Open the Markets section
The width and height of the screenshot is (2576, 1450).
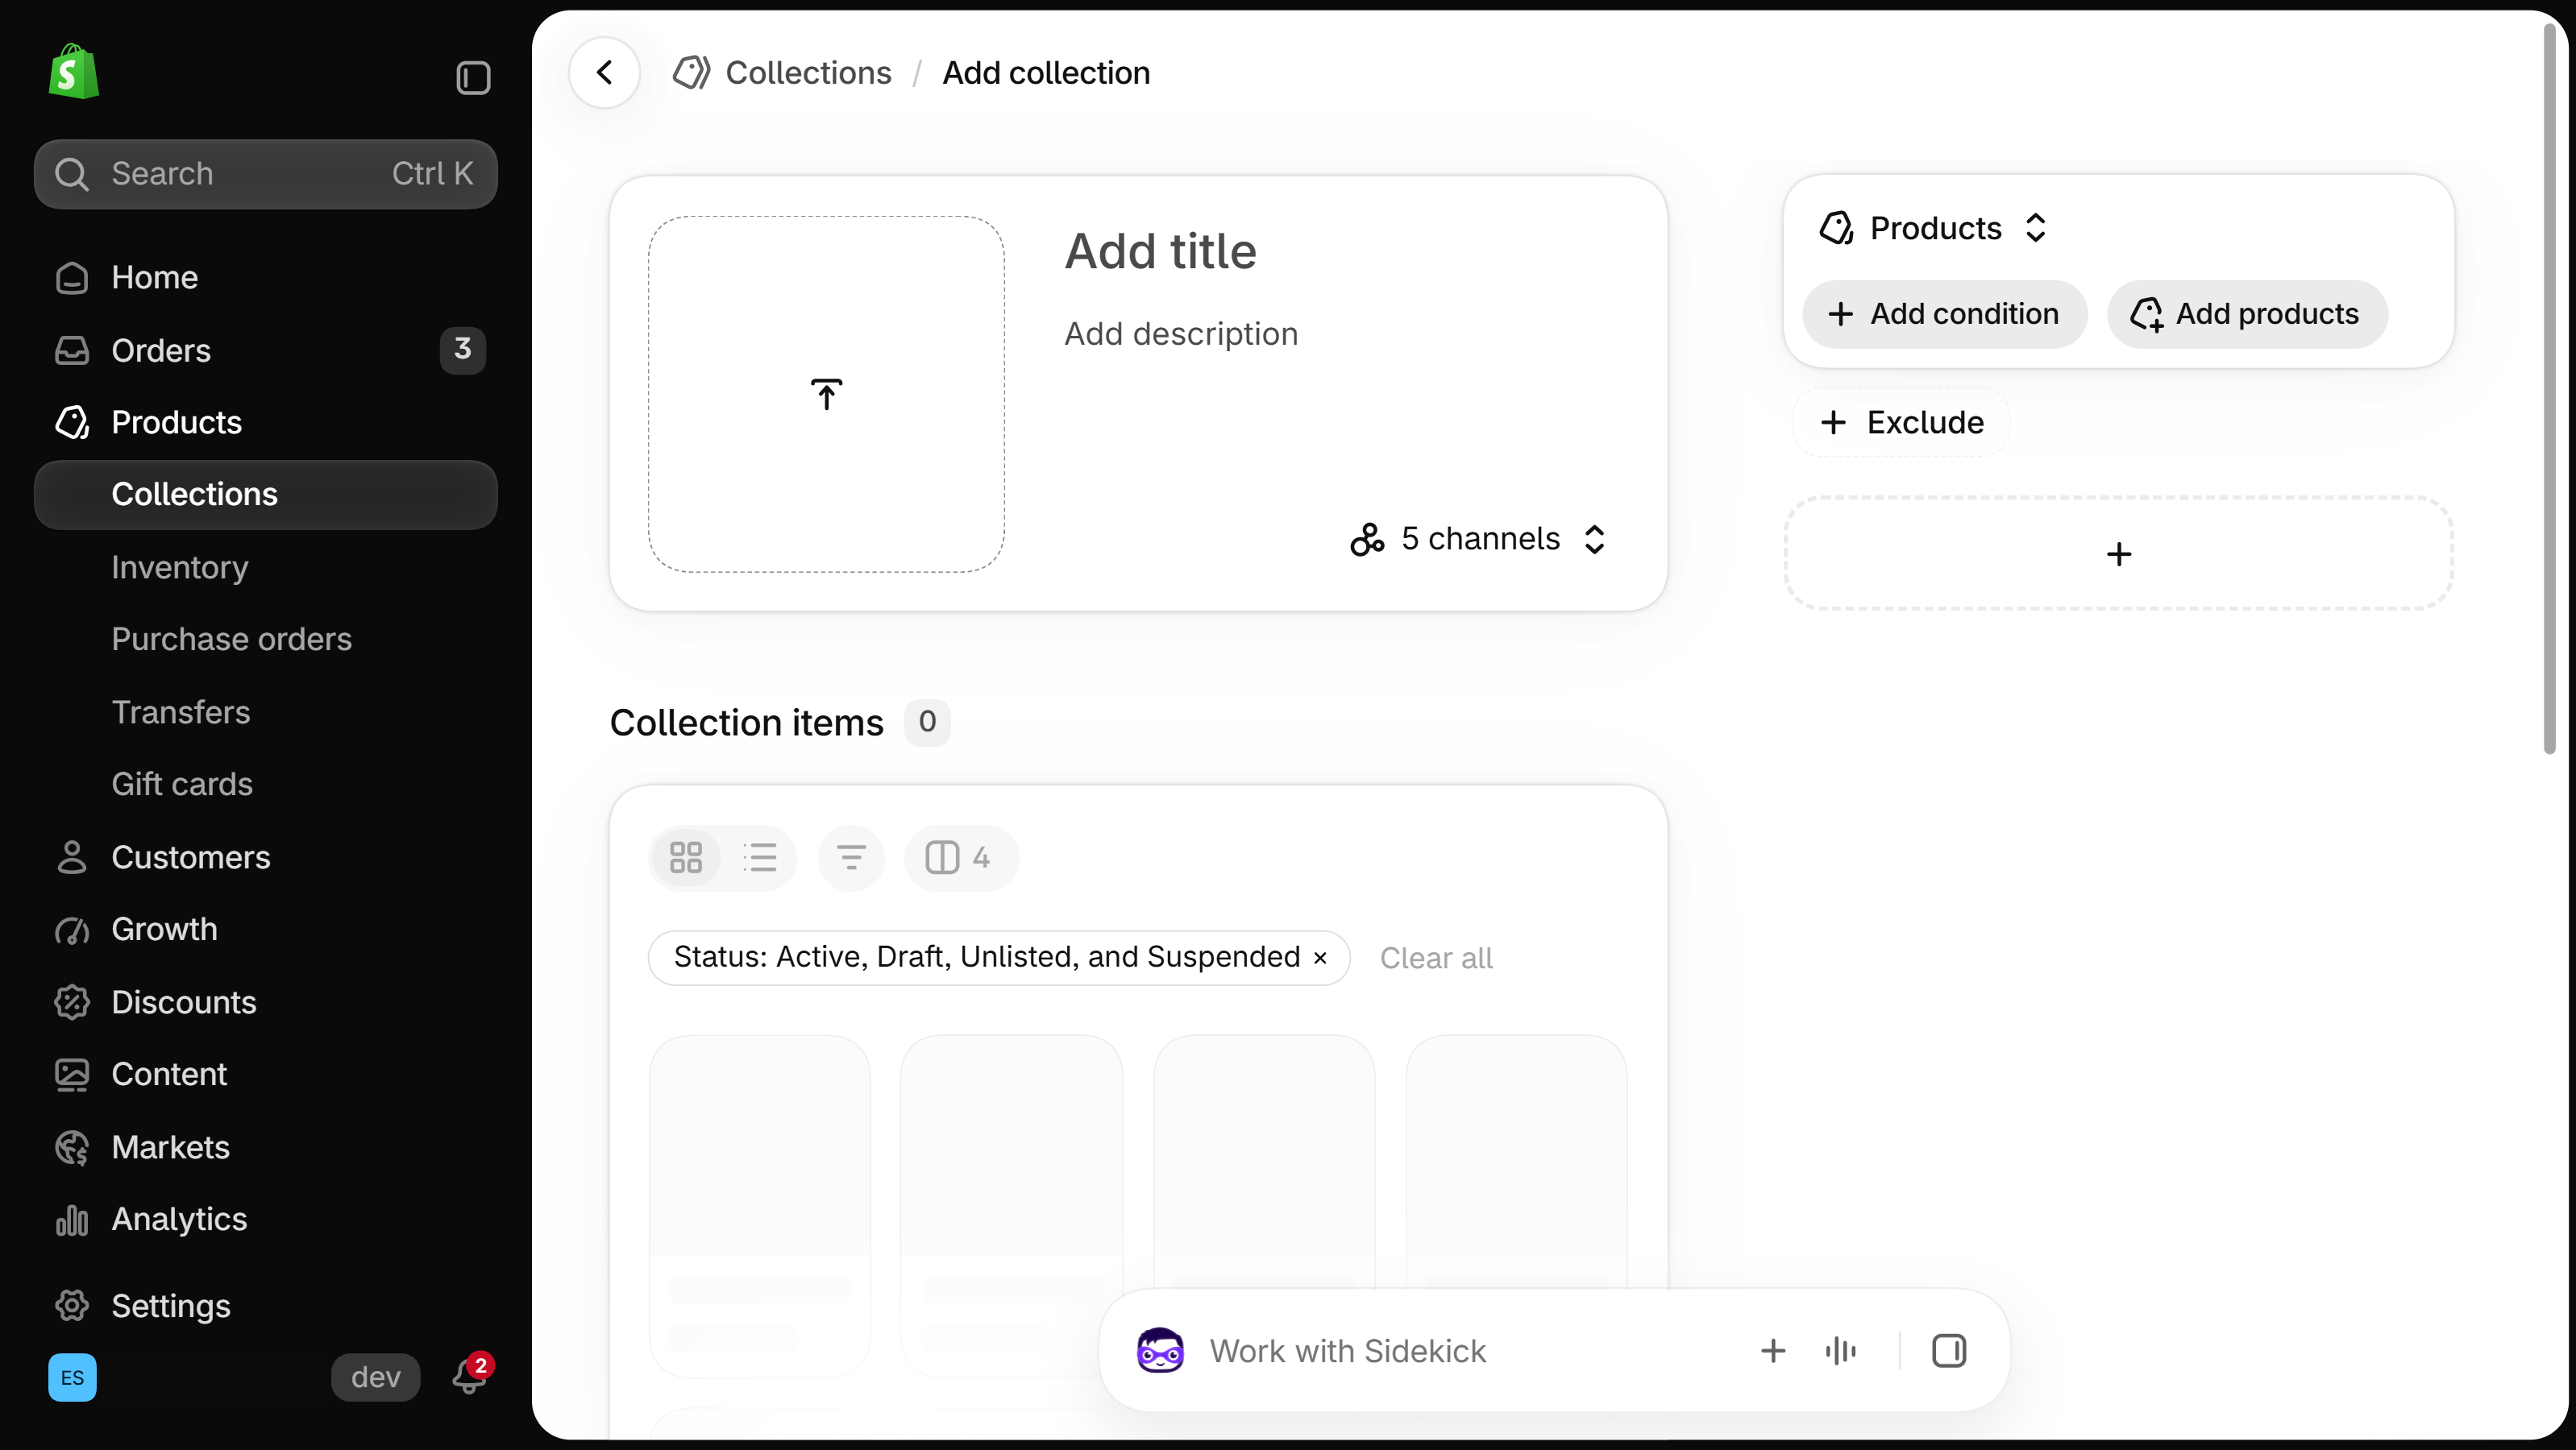click(265, 1147)
